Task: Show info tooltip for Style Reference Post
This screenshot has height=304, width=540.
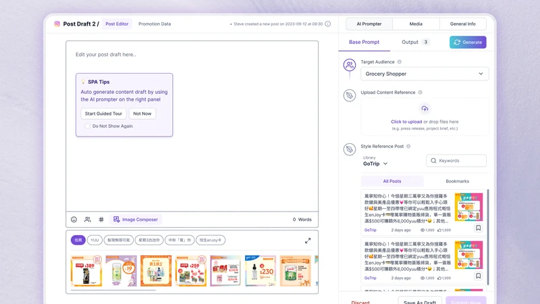Action: [x=408, y=146]
